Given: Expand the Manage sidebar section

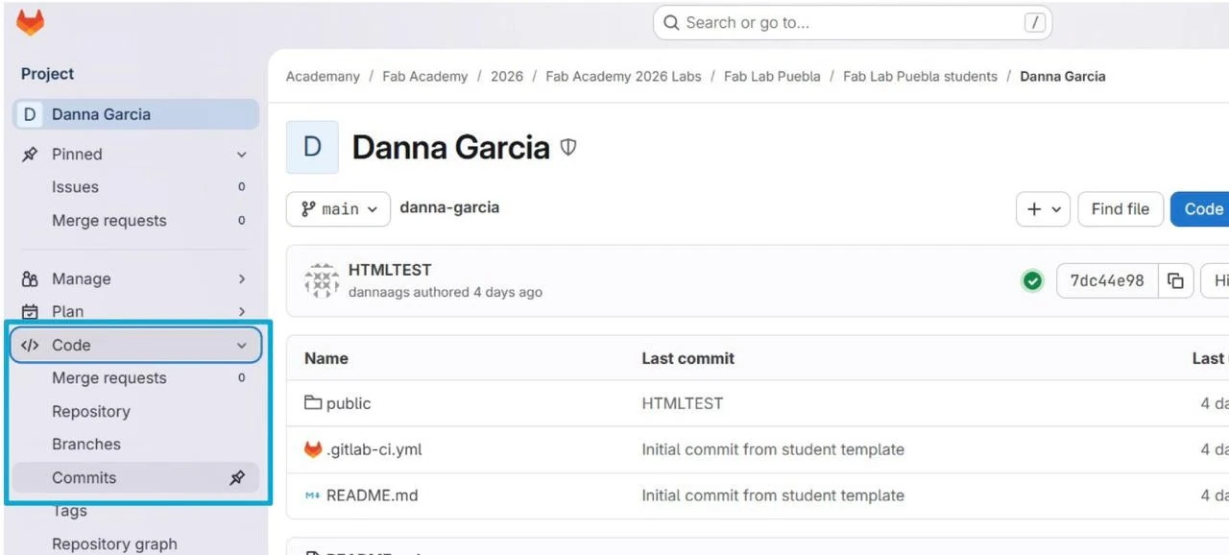Looking at the screenshot, I should [241, 279].
